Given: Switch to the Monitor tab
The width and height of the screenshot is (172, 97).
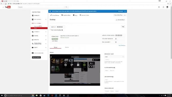Looking at the screenshot, I should click(56, 47).
